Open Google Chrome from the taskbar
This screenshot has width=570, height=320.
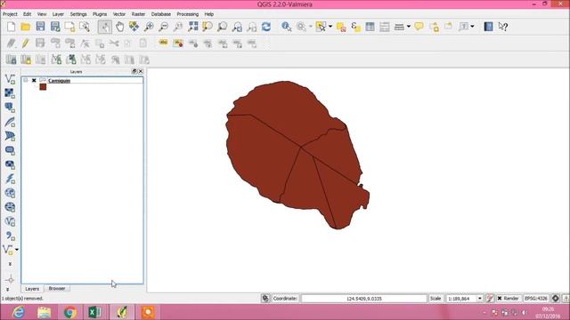click(70, 312)
